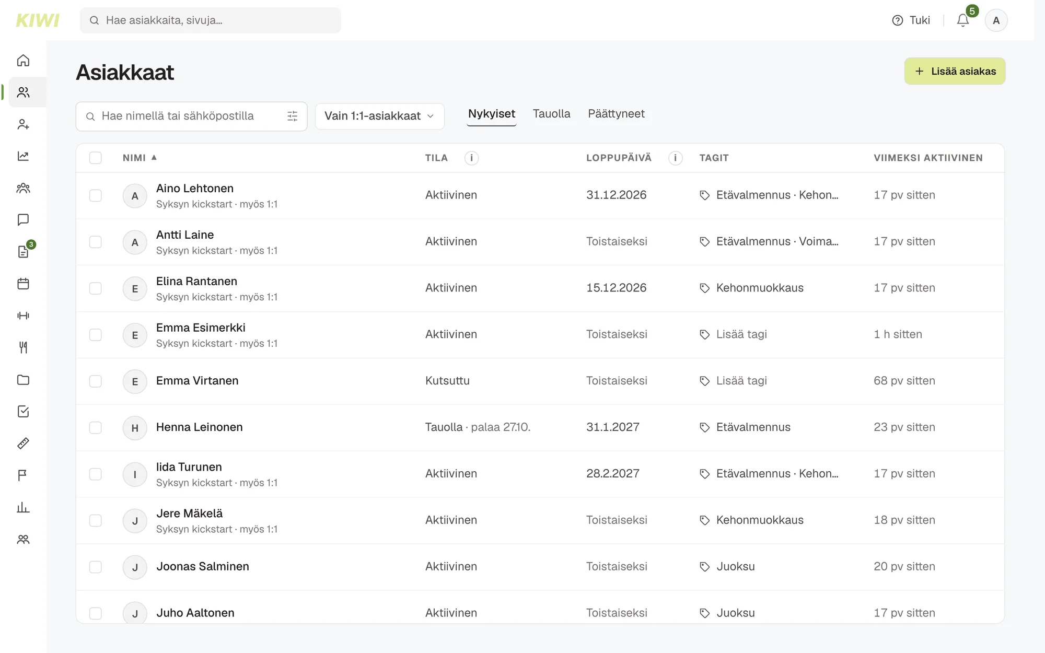Click the 31.1.2027 end date cell
This screenshot has height=653, width=1045.
click(612, 427)
